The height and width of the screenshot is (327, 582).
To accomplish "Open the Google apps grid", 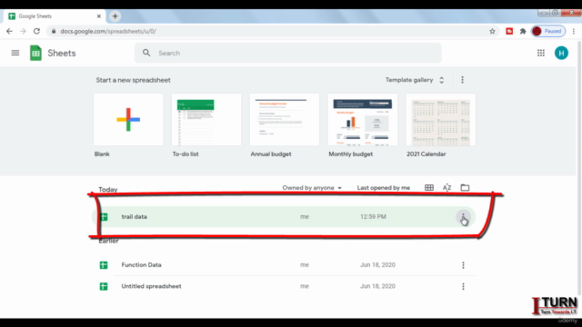I will point(541,53).
